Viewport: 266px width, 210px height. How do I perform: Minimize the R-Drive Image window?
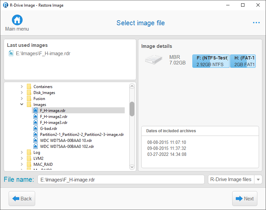coord(228,5)
